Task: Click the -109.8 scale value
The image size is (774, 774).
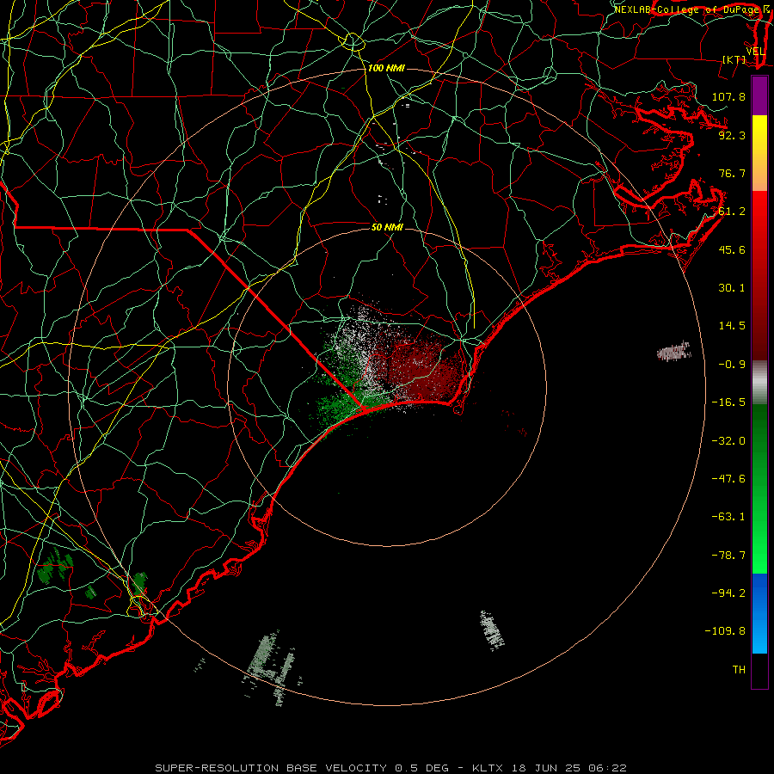Action: 725,631
